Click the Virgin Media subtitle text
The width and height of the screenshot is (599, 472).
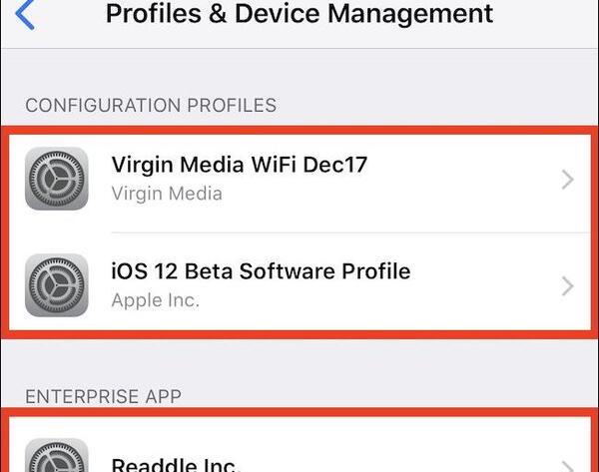167,194
